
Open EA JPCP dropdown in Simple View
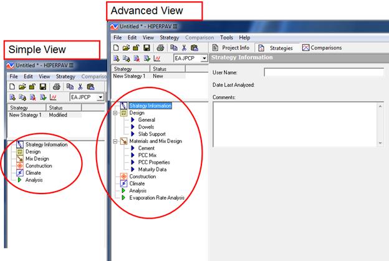(x=100, y=97)
